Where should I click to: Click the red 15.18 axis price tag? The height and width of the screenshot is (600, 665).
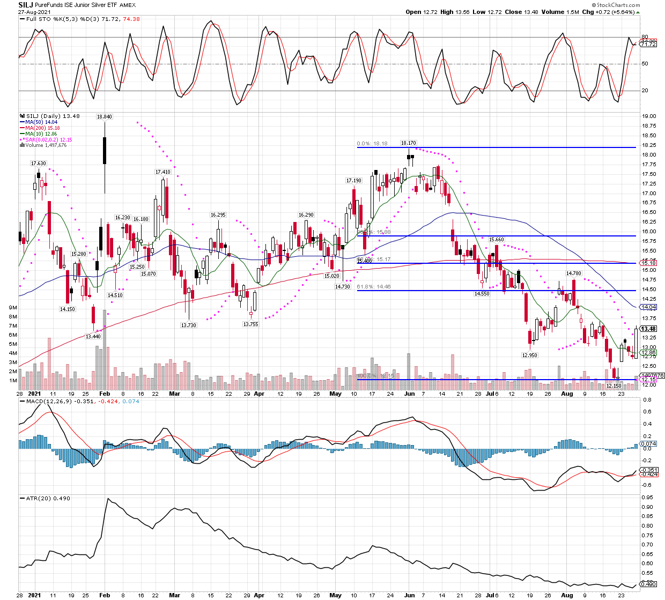coord(649,263)
